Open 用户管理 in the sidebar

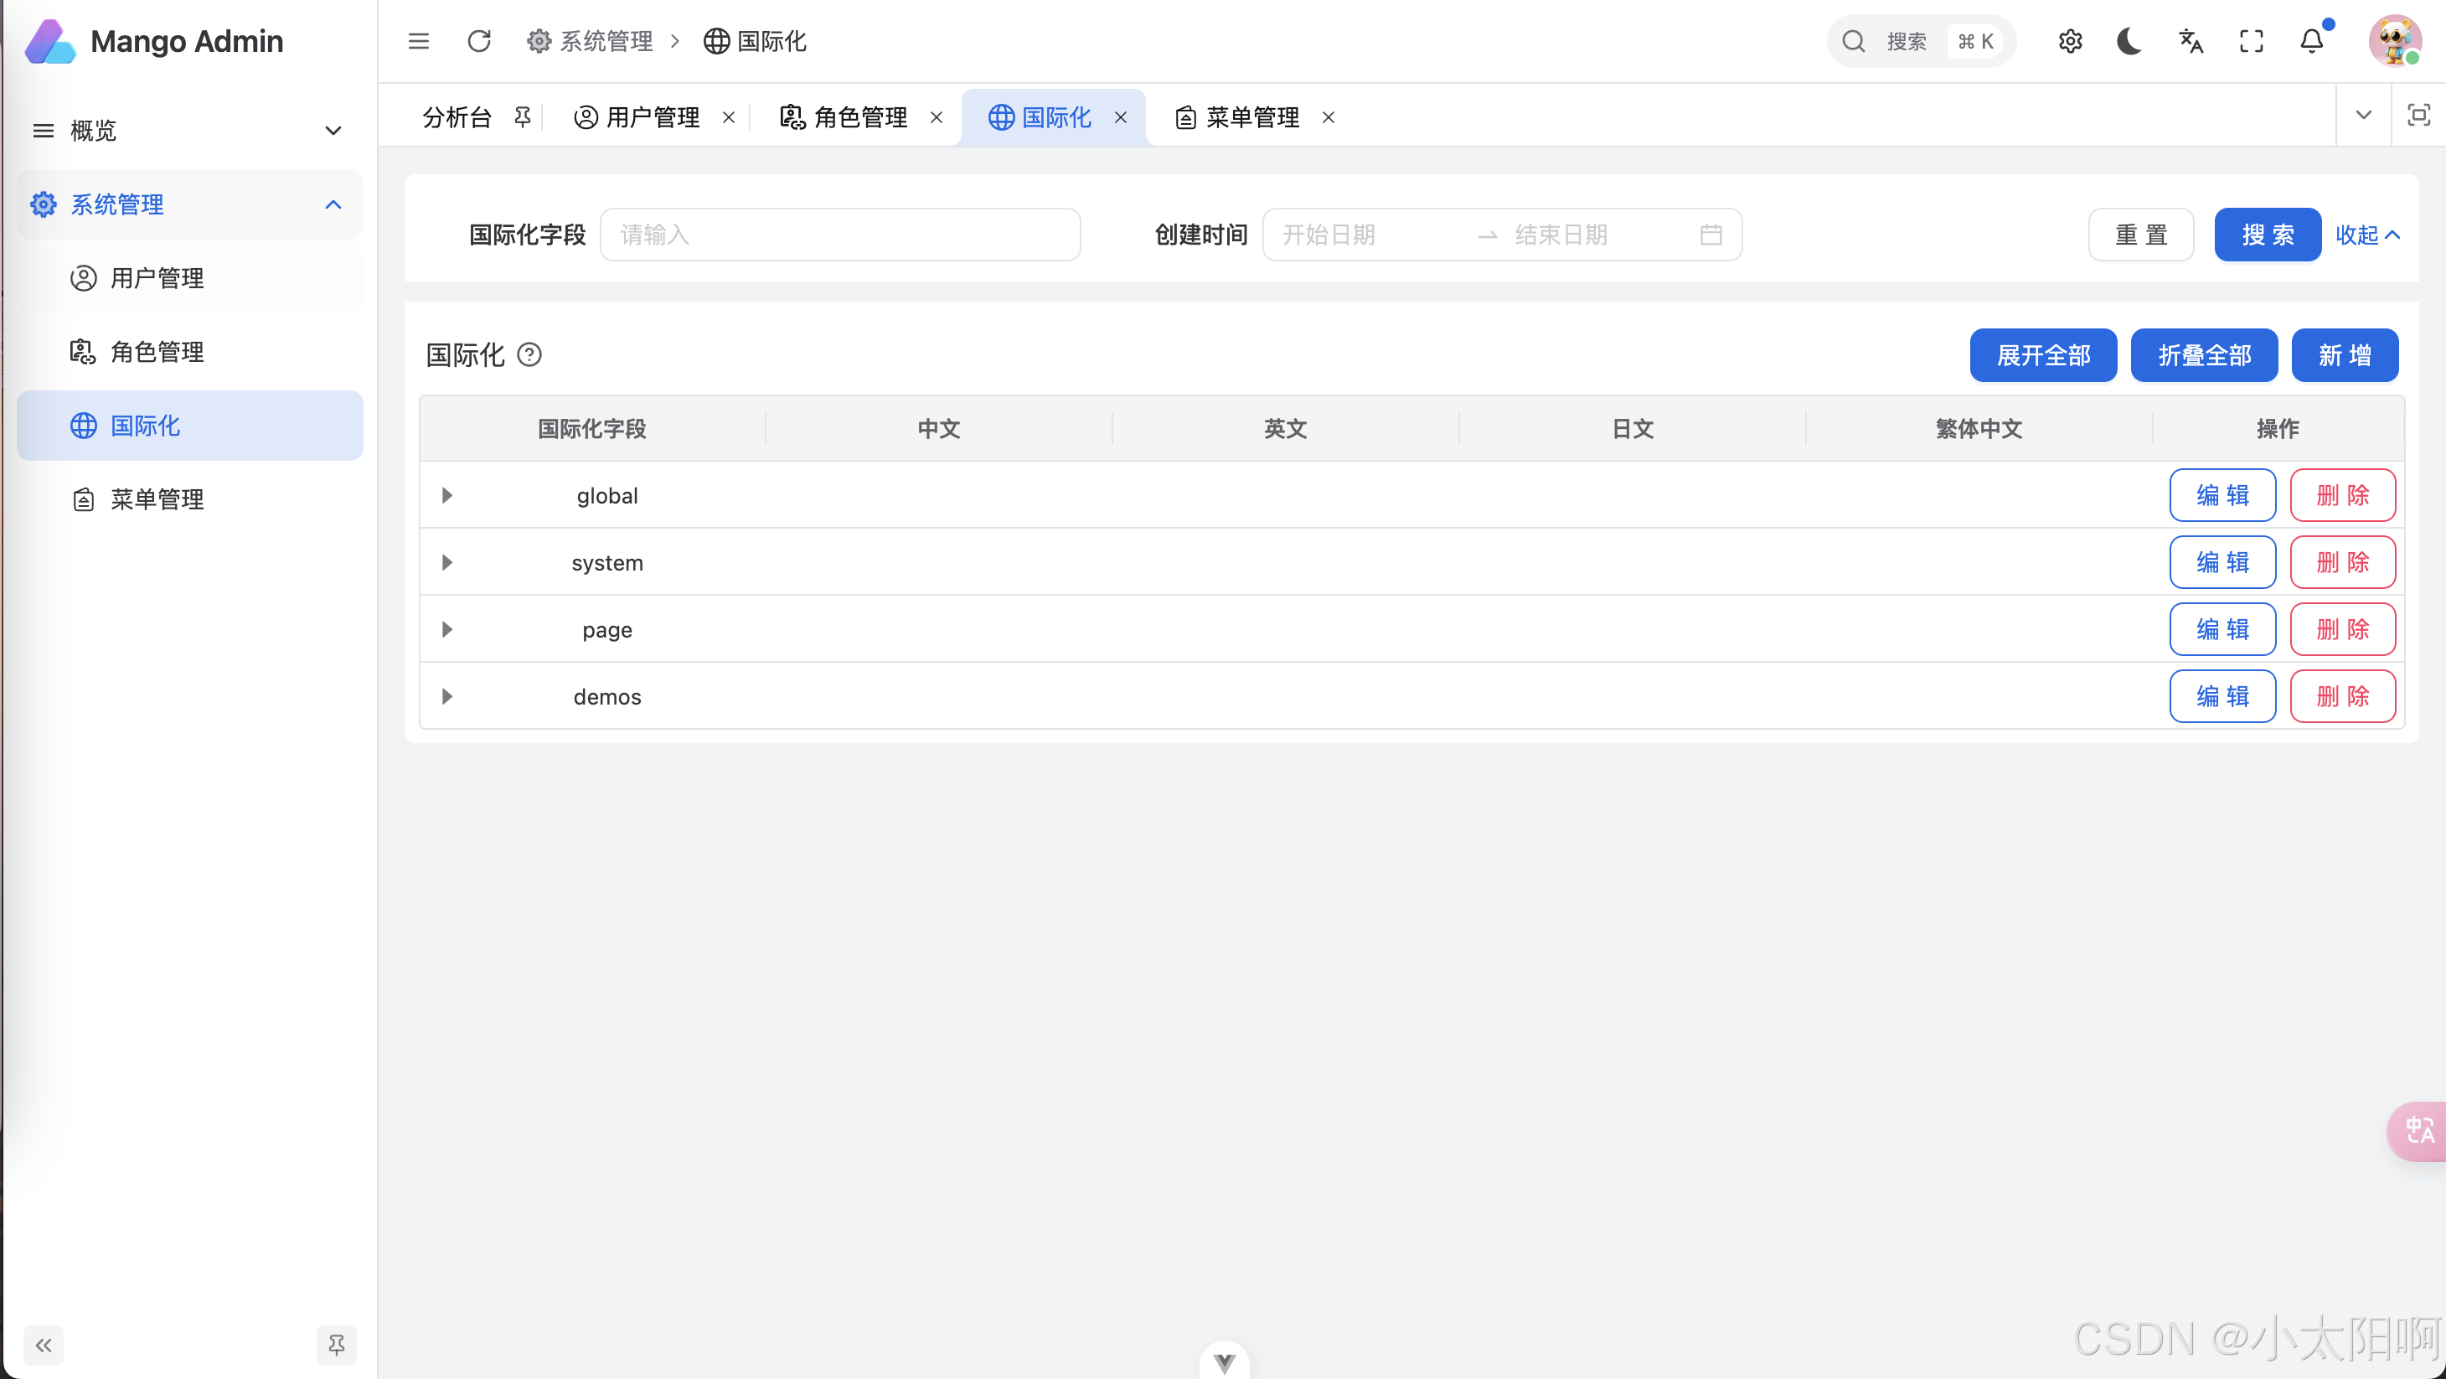pyautogui.click(x=190, y=278)
